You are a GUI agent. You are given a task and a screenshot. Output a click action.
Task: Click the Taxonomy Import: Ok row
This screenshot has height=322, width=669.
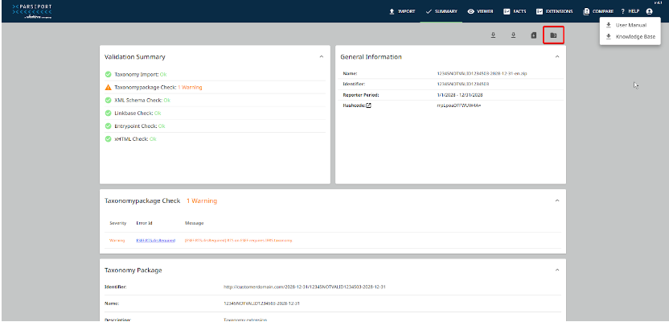[215, 74]
